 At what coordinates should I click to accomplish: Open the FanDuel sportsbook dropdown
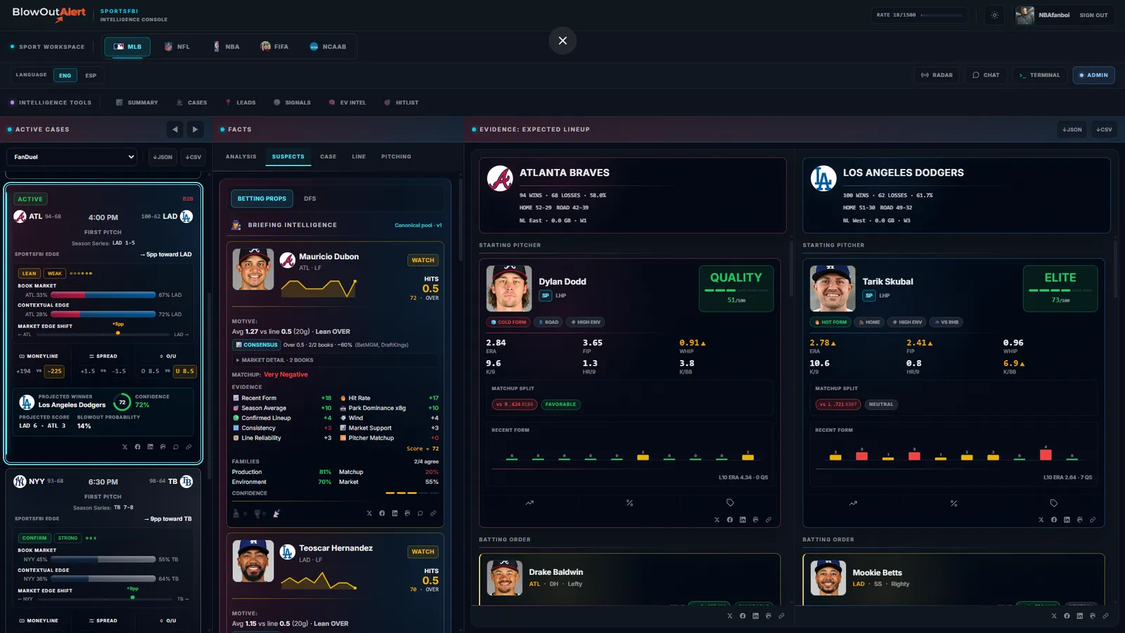[x=72, y=157]
